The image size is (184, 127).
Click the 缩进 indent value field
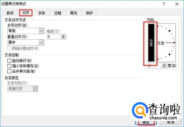coord(54,37)
